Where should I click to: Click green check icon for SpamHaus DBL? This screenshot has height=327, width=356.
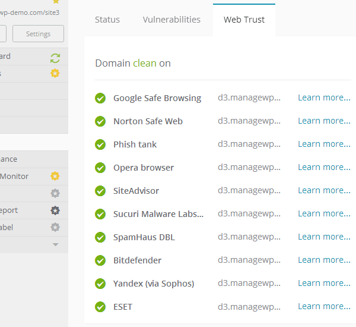coord(100,237)
